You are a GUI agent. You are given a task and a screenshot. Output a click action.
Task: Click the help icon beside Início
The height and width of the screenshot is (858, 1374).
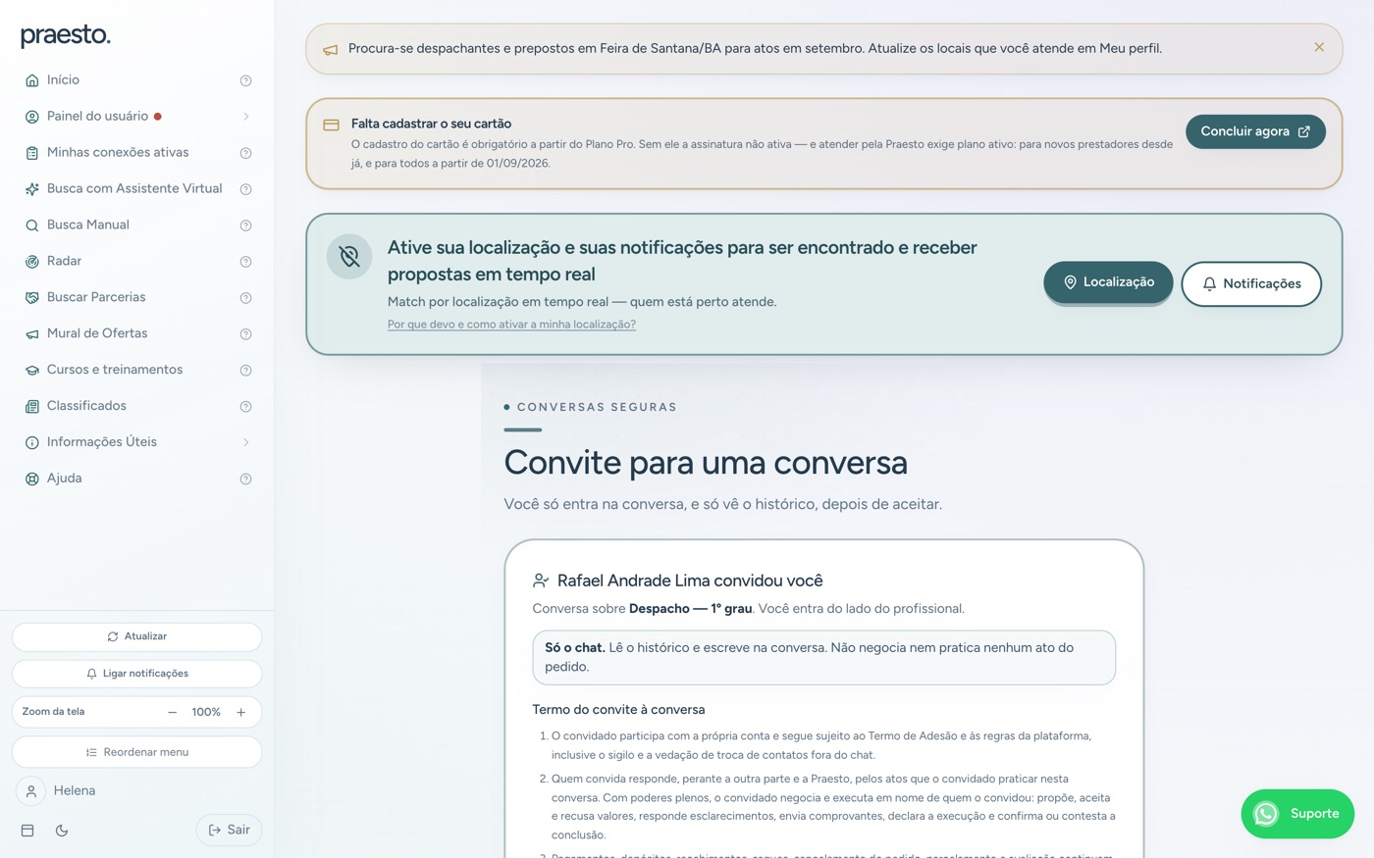click(x=245, y=80)
